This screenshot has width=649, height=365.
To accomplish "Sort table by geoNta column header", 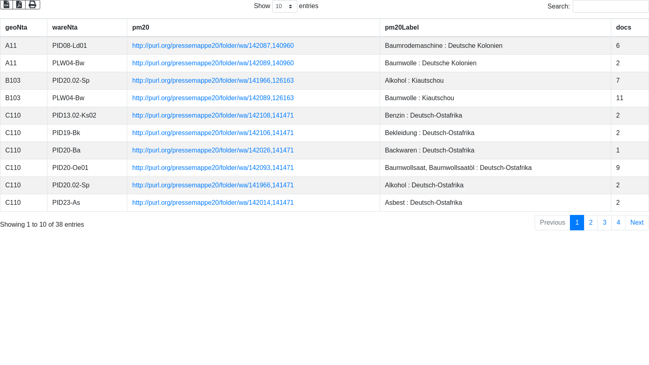I will click(16, 28).
